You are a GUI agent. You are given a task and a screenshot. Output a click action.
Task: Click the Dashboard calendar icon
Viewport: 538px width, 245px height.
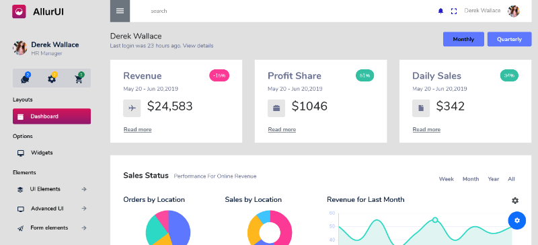pos(21,117)
